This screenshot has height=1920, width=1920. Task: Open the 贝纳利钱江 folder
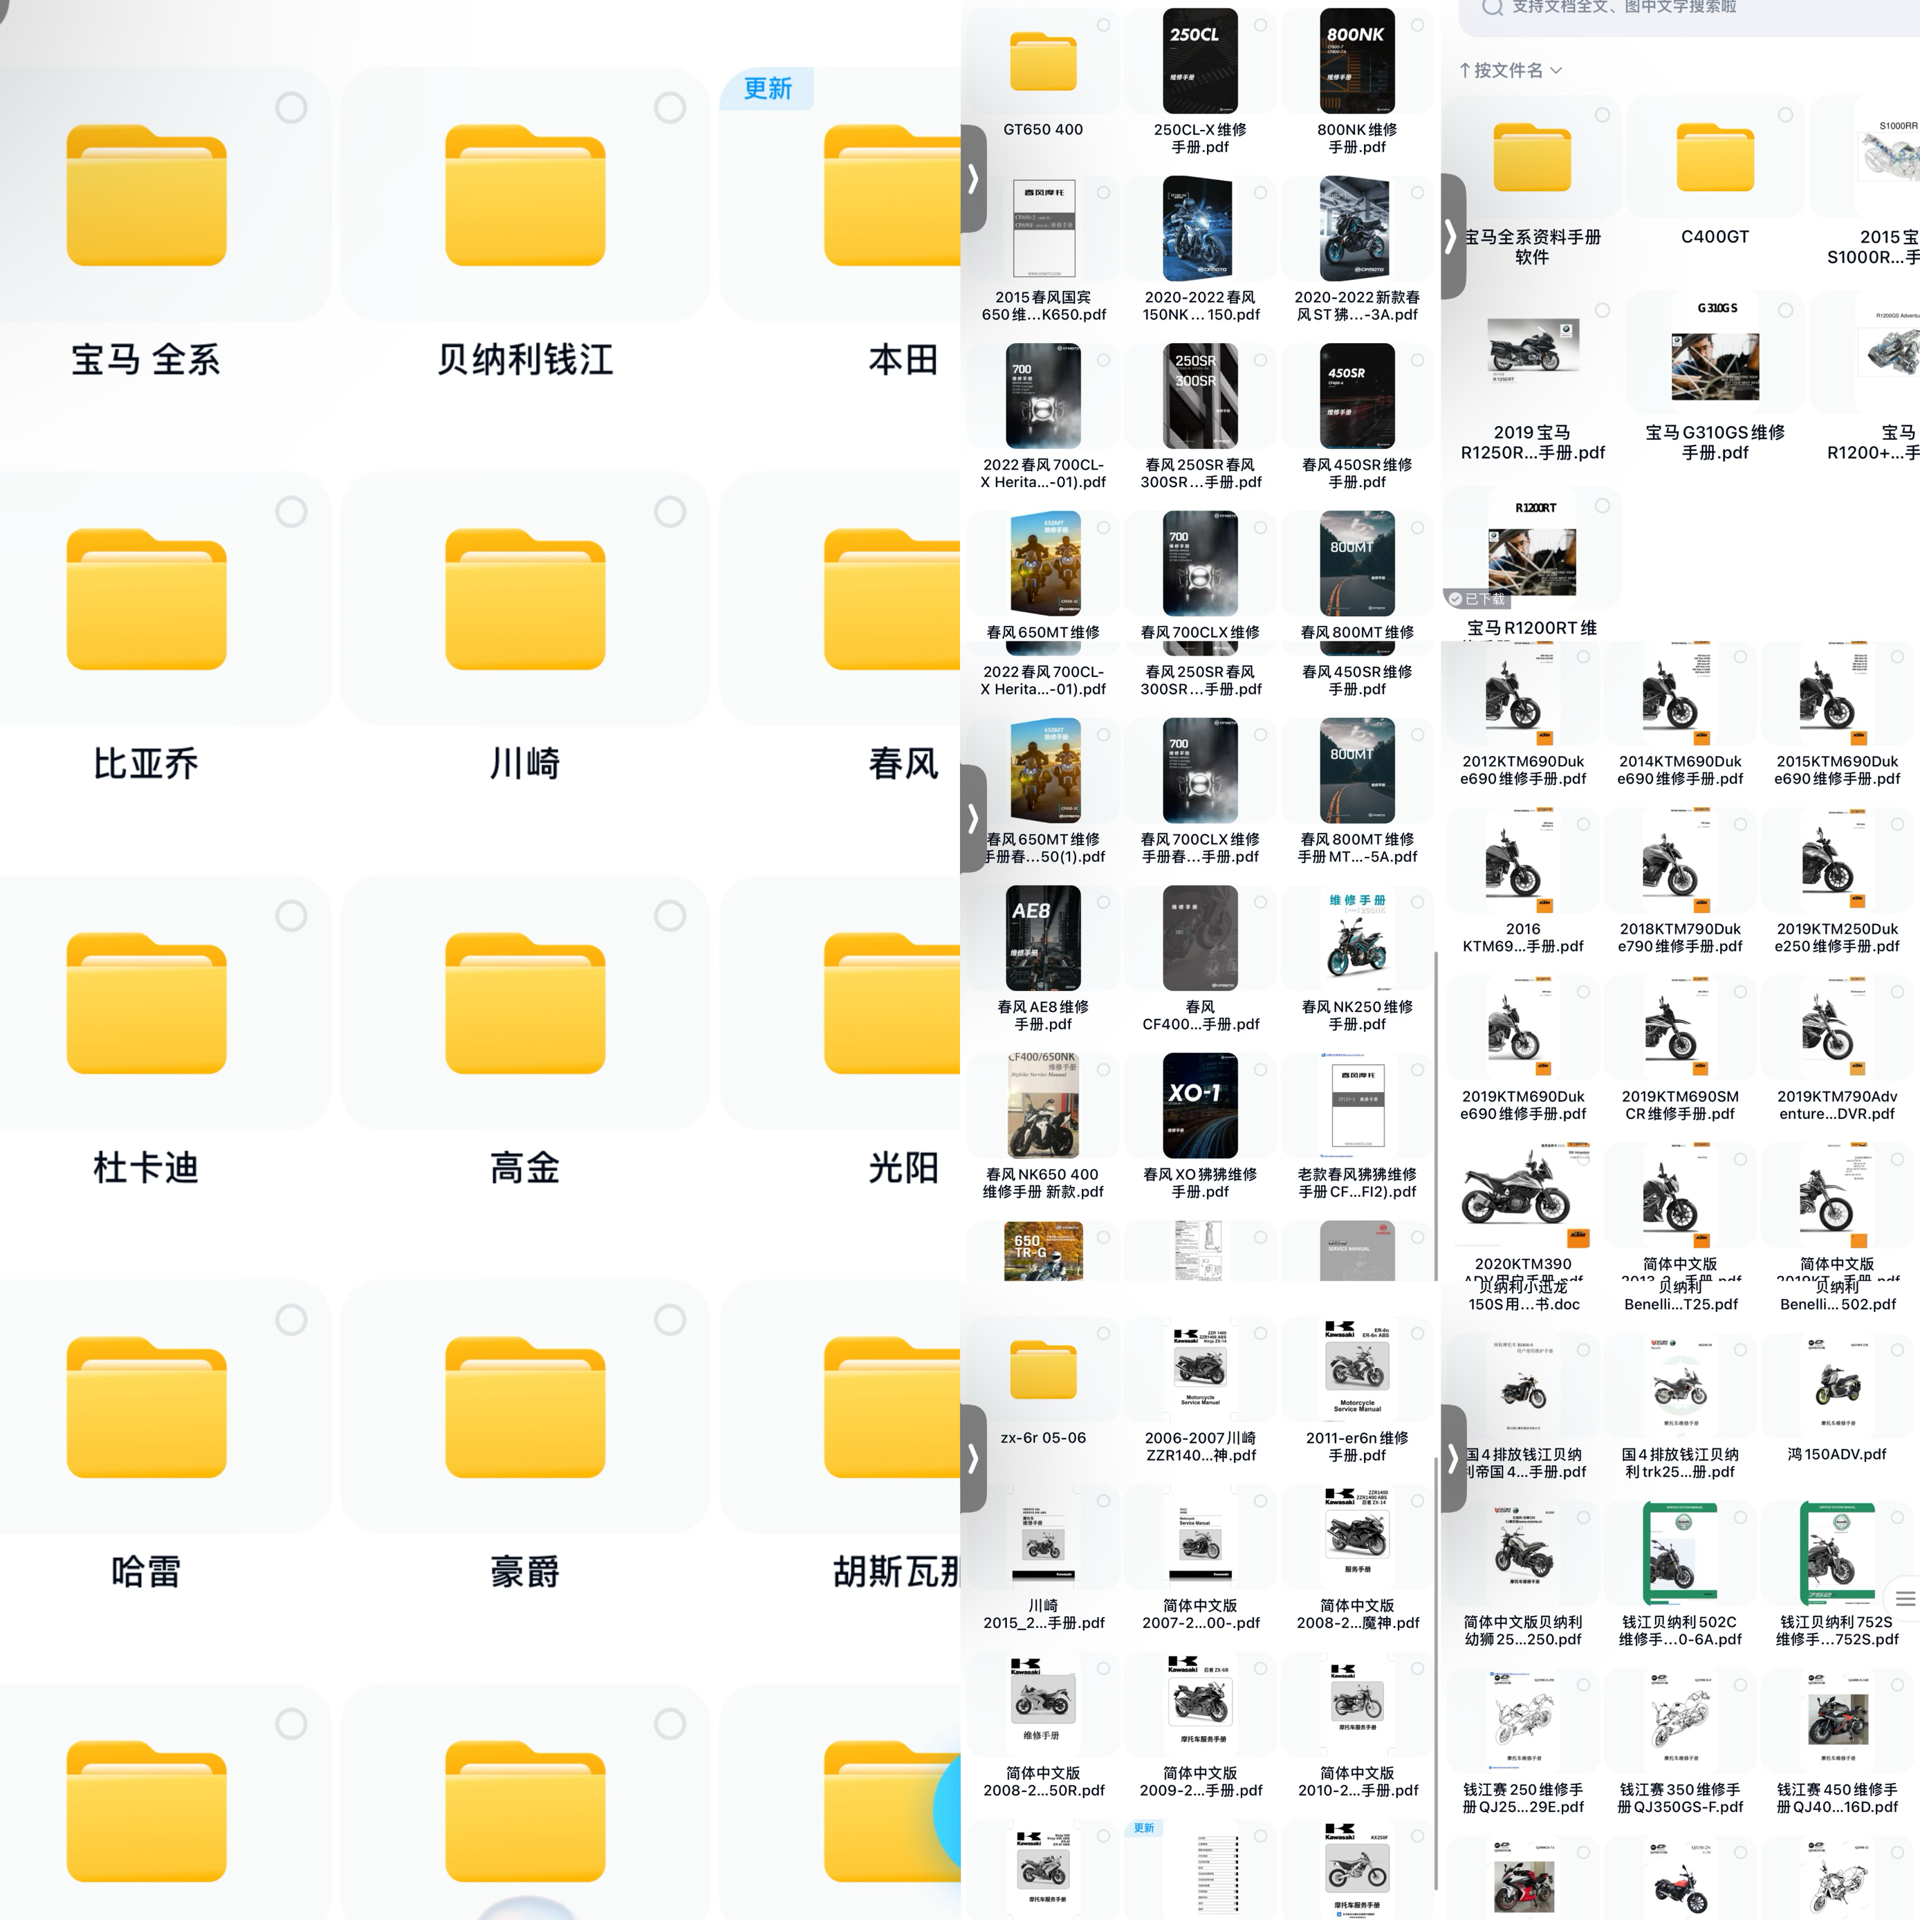pos(525,196)
